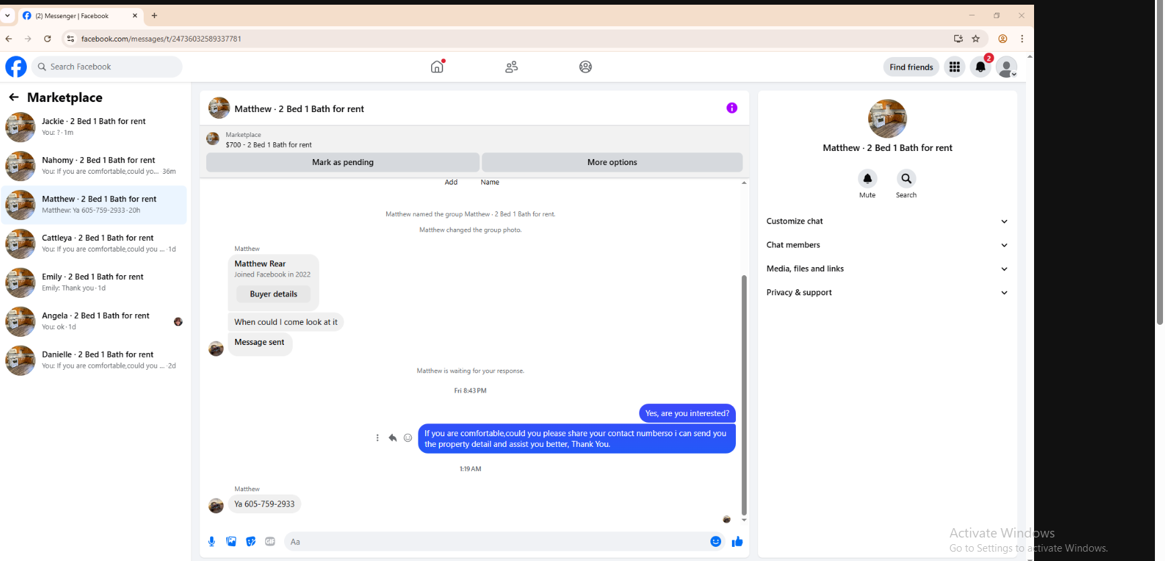The height and width of the screenshot is (561, 1165).
Task: Open conversation information purple icon
Action: [732, 108]
